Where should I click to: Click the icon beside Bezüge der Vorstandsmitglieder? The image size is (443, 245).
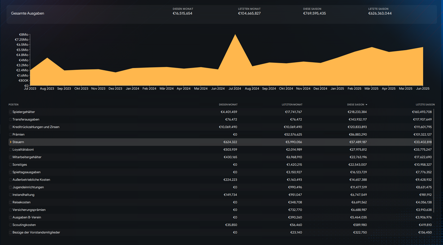10,232
